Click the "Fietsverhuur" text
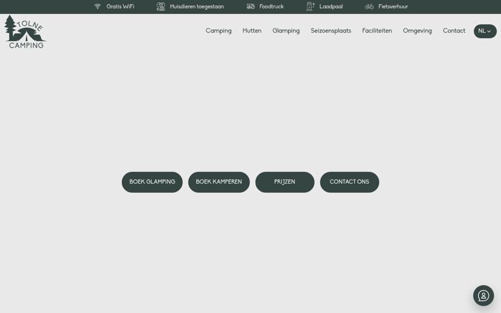The height and width of the screenshot is (313, 501). pos(393,6)
